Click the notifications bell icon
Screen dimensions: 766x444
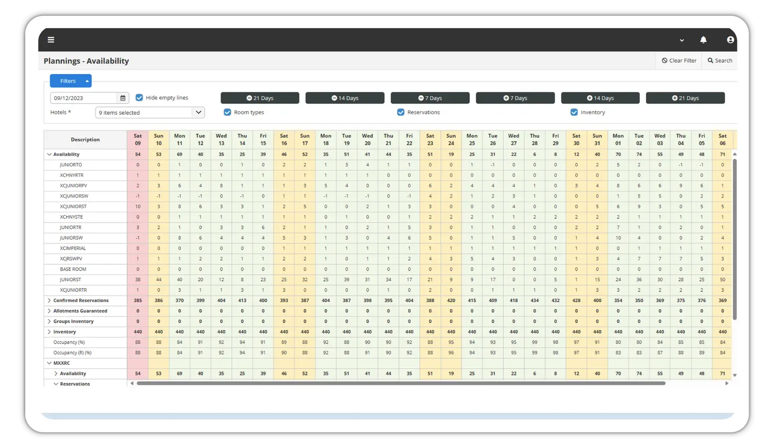703,40
